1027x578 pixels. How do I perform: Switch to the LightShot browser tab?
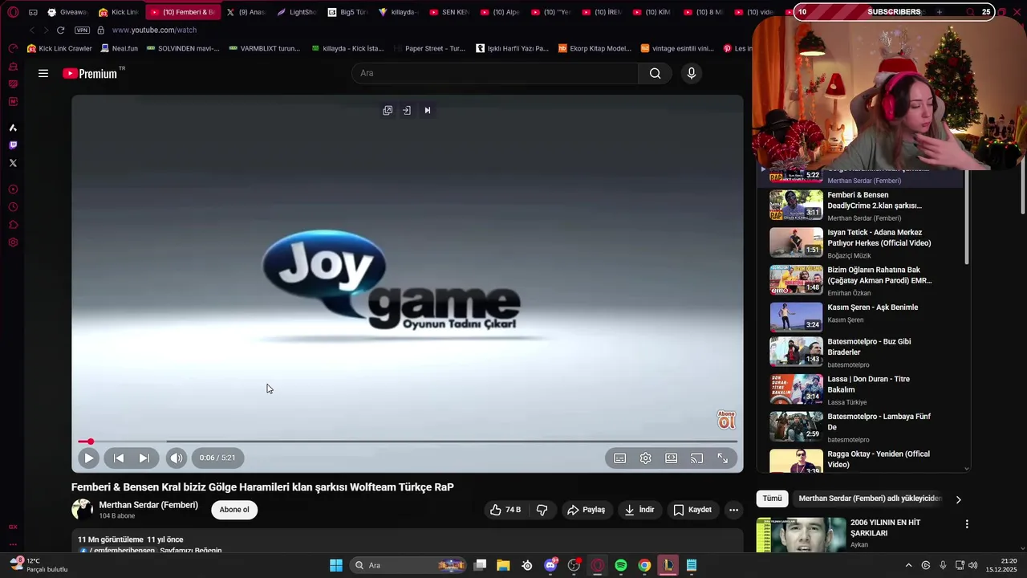(298, 12)
